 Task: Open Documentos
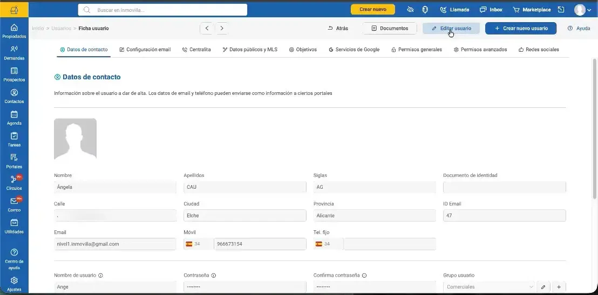[390, 28]
